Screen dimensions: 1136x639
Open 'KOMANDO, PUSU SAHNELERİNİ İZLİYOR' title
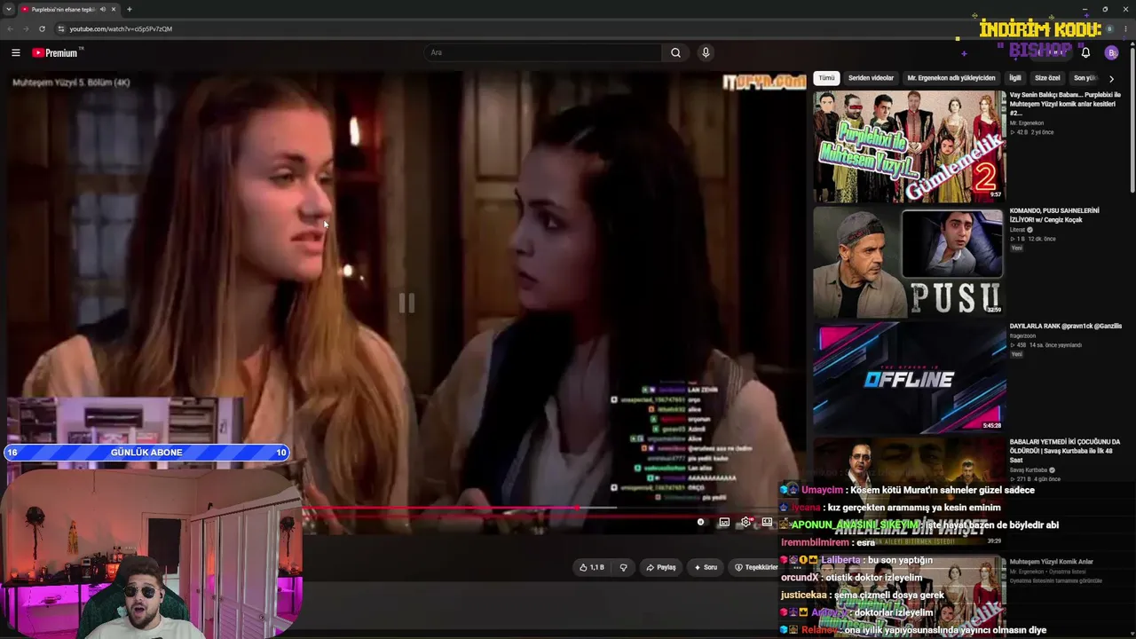[x=1054, y=216]
